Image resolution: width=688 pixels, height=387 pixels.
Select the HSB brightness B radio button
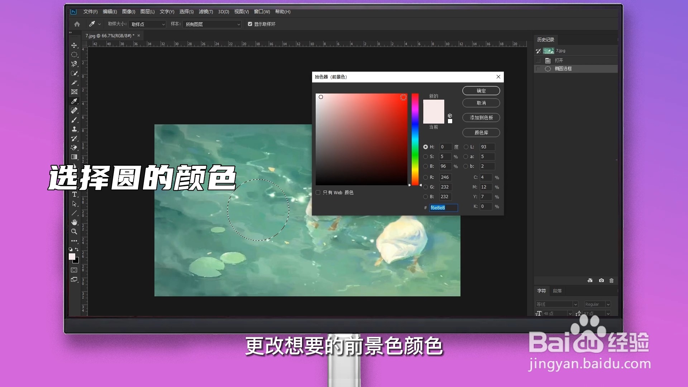coord(425,166)
